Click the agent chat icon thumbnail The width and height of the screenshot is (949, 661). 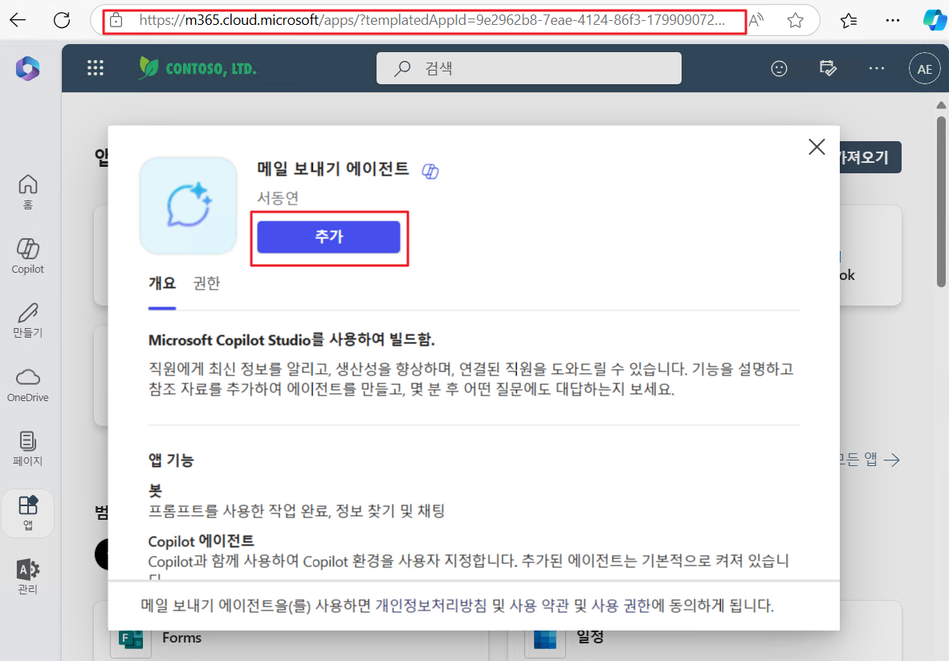(x=188, y=205)
